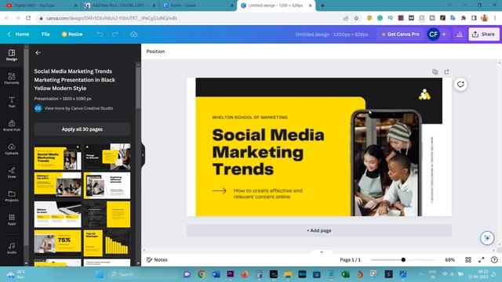Select the 'How to create effective' subtitle
The width and height of the screenshot is (502, 282).
[x=268, y=193]
